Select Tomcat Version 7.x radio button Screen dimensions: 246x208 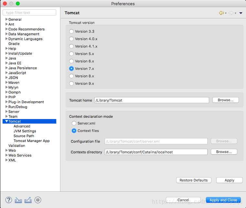click(x=71, y=69)
